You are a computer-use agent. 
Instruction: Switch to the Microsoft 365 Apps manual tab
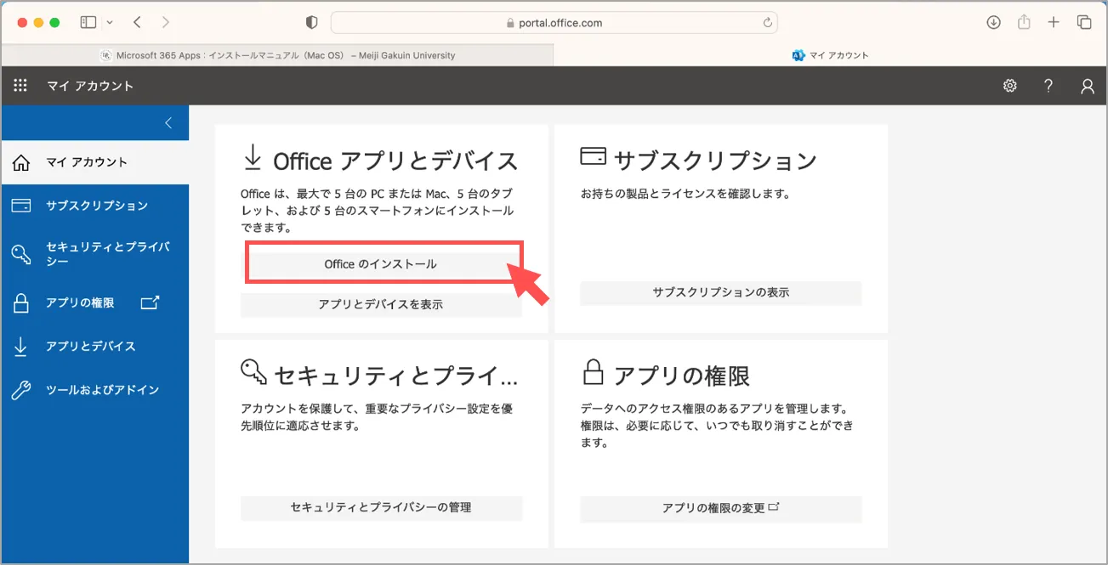277,55
